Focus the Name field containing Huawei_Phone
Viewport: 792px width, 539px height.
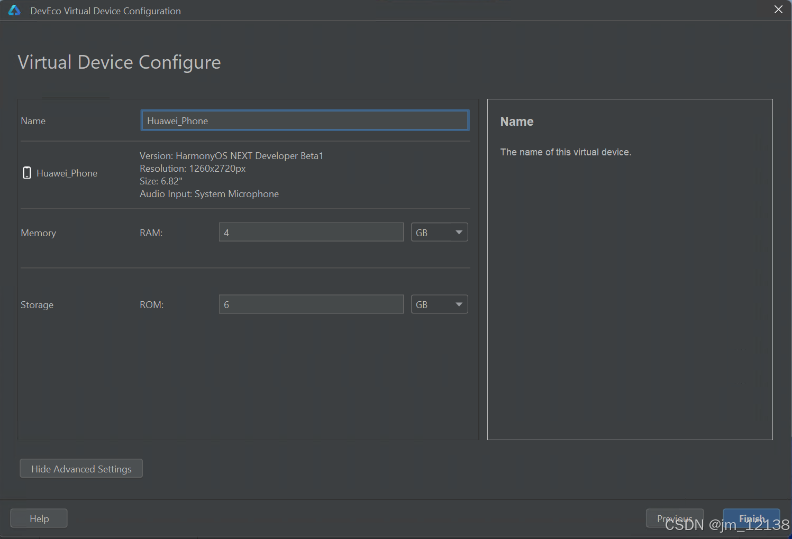click(x=305, y=120)
